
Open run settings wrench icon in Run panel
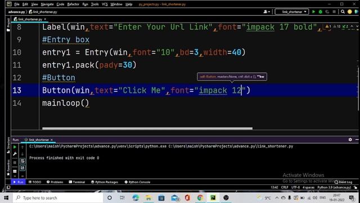(x=15, y=154)
